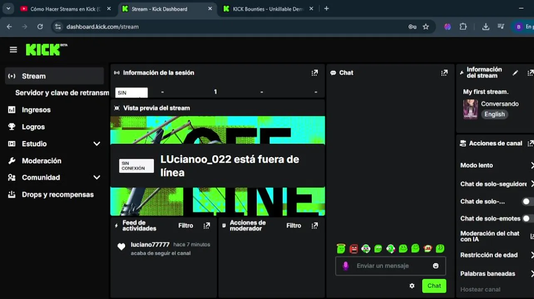
Task: Go back to the previous page
Action: click(9, 27)
